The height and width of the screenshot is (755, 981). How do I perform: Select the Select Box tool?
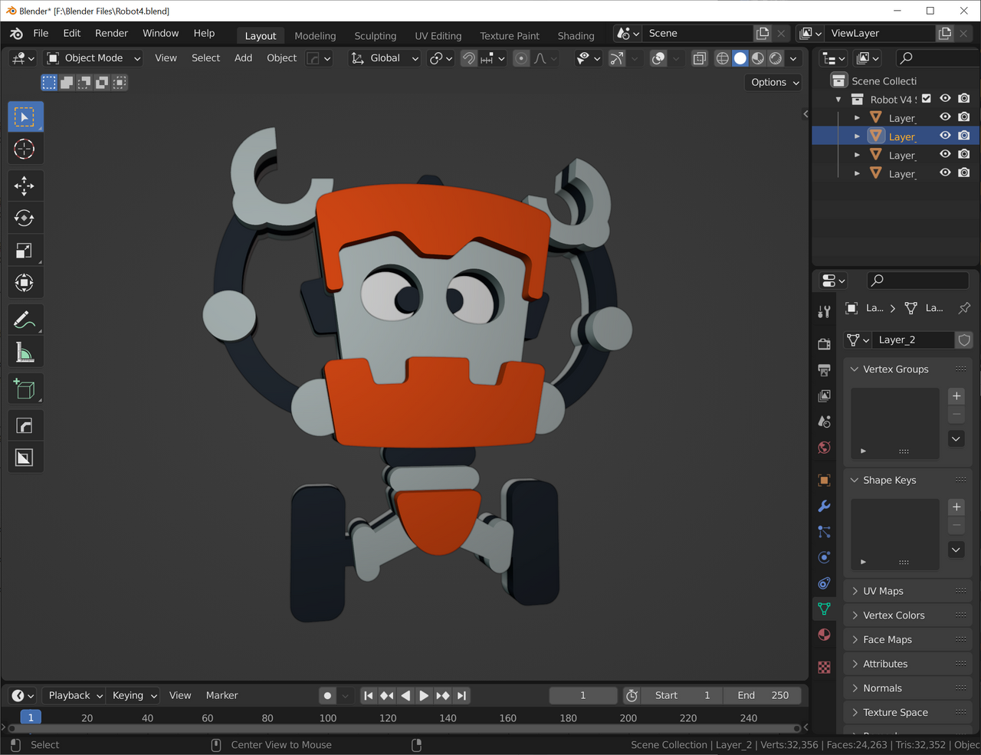pyautogui.click(x=25, y=117)
